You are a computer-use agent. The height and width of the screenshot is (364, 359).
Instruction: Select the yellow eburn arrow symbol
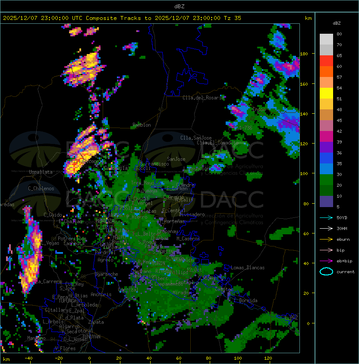[x=326, y=239]
